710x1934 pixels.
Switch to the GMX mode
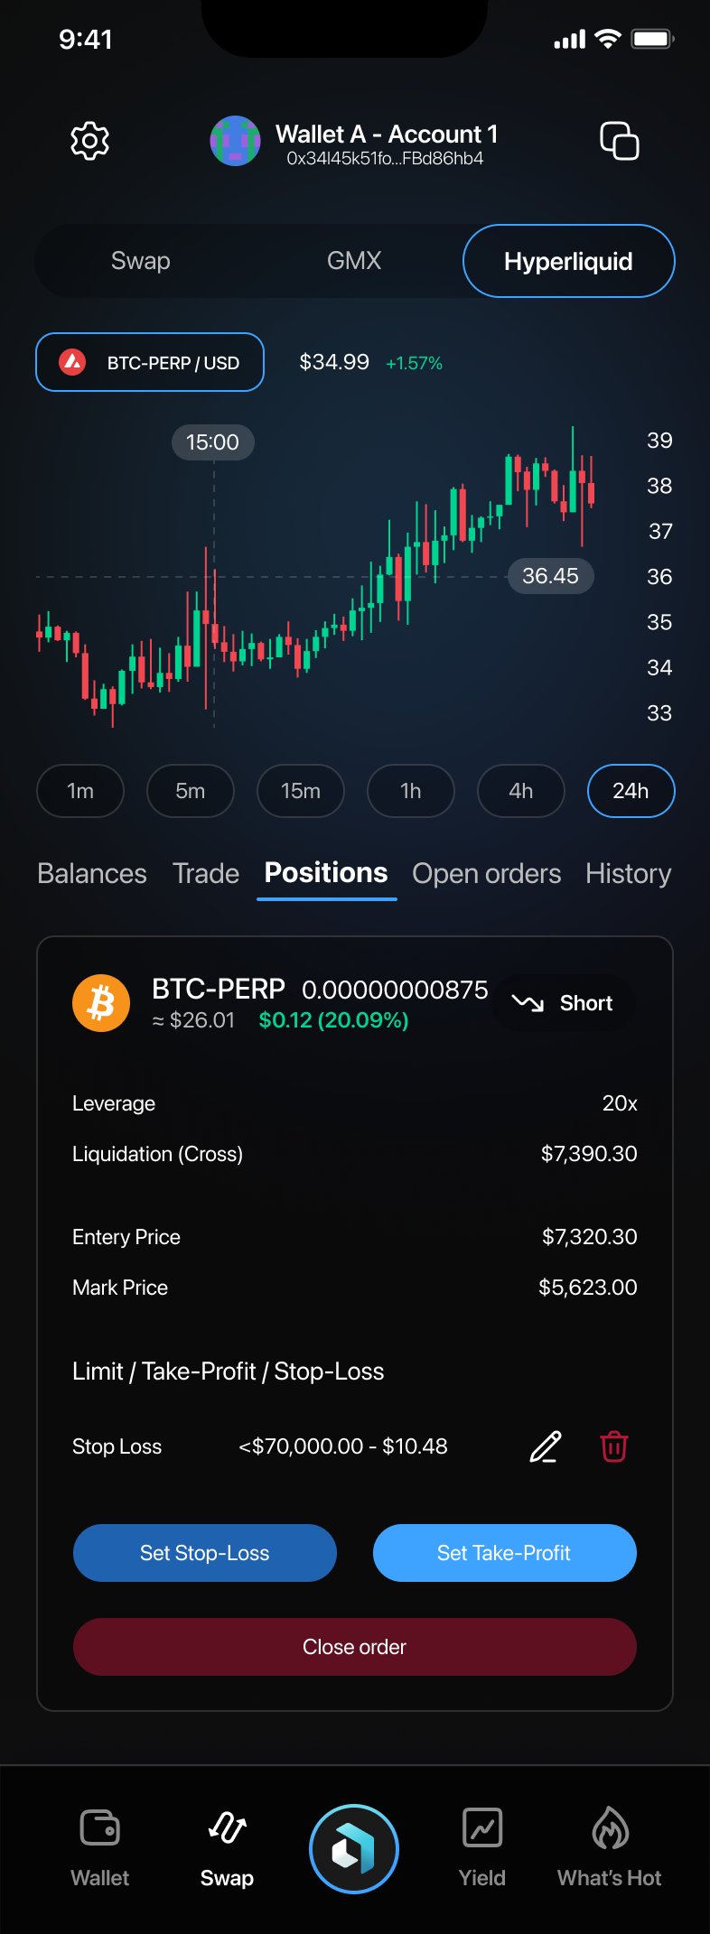pyautogui.click(x=354, y=261)
